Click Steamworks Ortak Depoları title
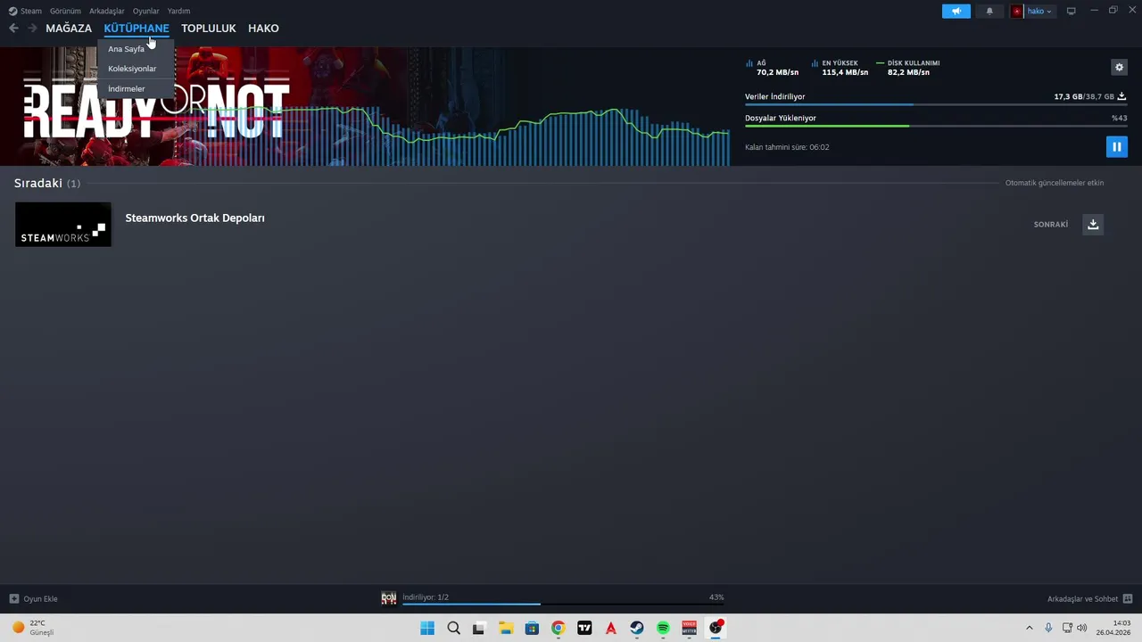Image resolution: width=1142 pixels, height=642 pixels. point(194,218)
